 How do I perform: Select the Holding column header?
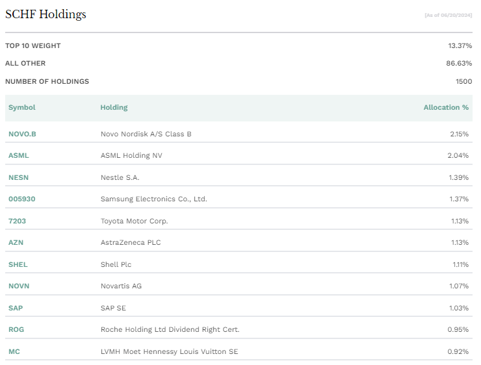[114, 107]
